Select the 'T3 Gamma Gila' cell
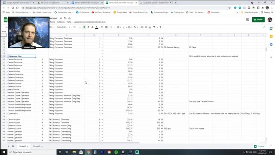 tap(21, 56)
